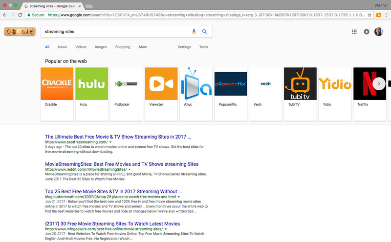Image resolution: width=391 pixels, height=242 pixels.
Task: Open the Ultimate Best Free Movie result
Action: [x=118, y=137]
